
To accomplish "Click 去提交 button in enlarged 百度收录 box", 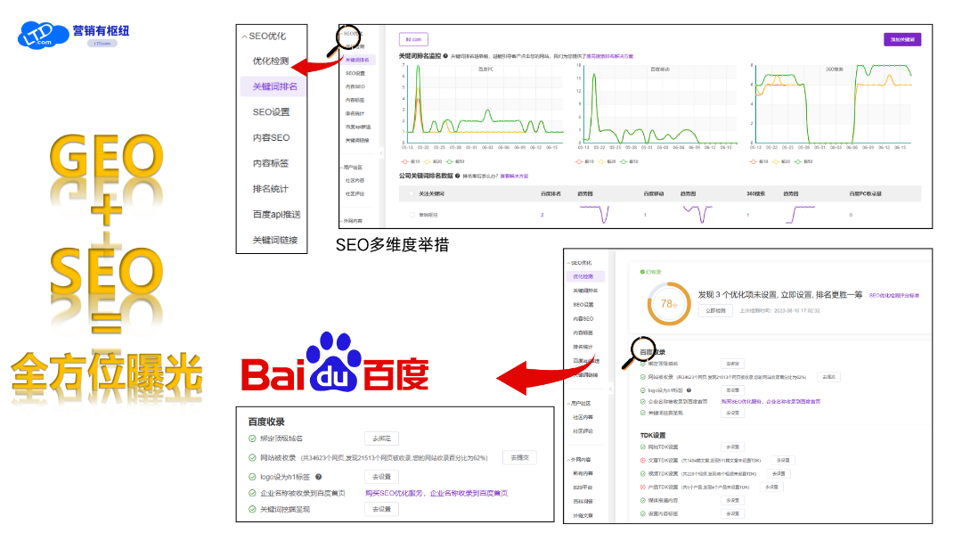I will point(519,457).
